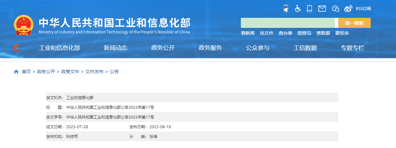This screenshot has width=396, height=148.
Task: Select 政务公开 in the main navigation
Action: click(163, 48)
